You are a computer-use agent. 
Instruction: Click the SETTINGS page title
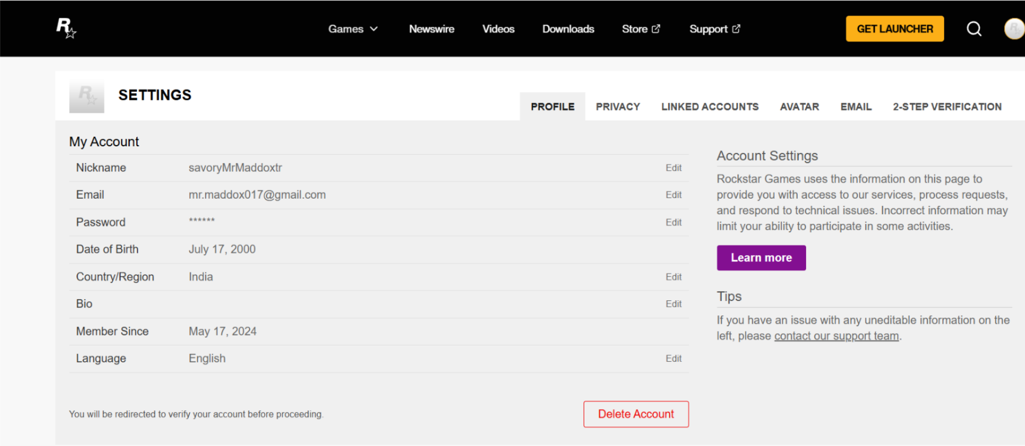(155, 95)
